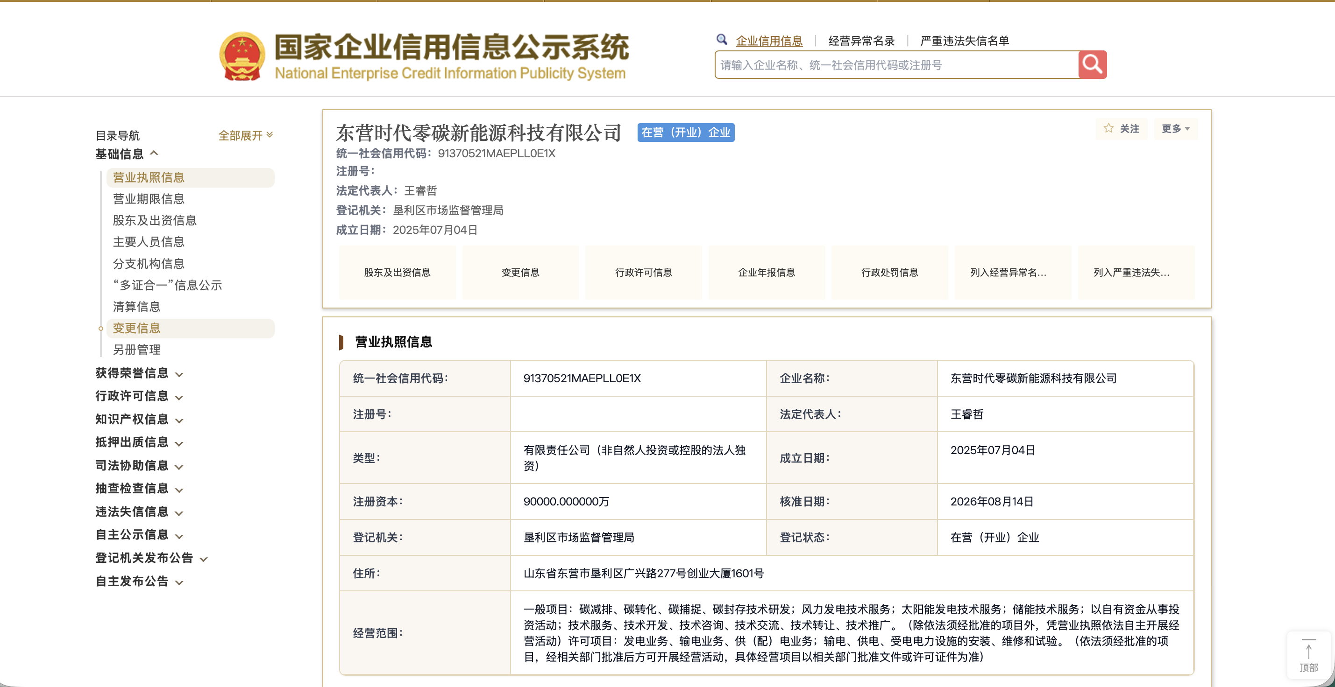1335x687 pixels.
Task: Go to 另册管理 in sidebar
Action: [x=137, y=350]
